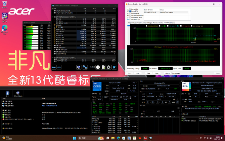
Task: Click the blue graph scale slider in AIDA64
Action: [x=128, y=26]
